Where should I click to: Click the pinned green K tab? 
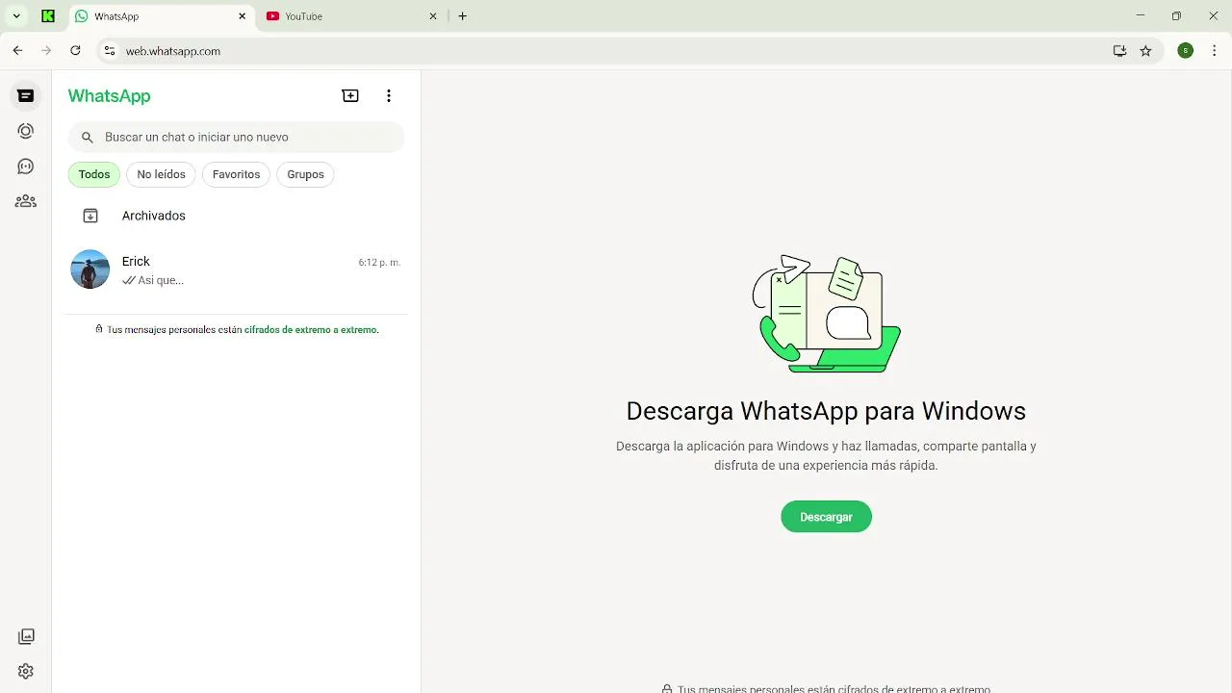[48, 16]
